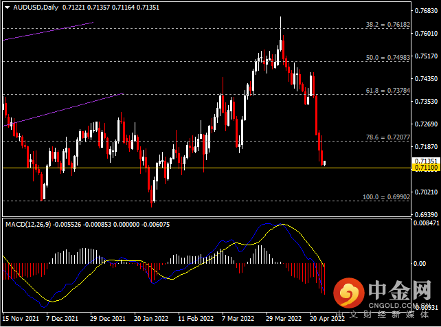Select the 38.2 = 0.76182 Fibonacci label
Screen dimensions: 441x327
388,25
